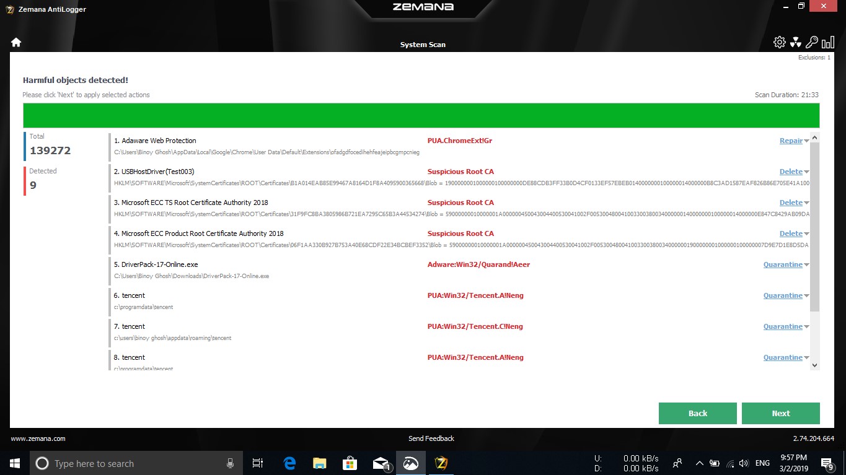846x475 pixels.
Task: Click the version 2.74.204.664 text
Action: (x=813, y=438)
